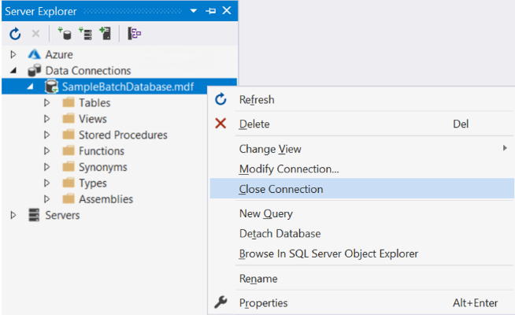This screenshot has height=315, width=515.
Task: Select the Data Connections label
Action: tap(88, 71)
